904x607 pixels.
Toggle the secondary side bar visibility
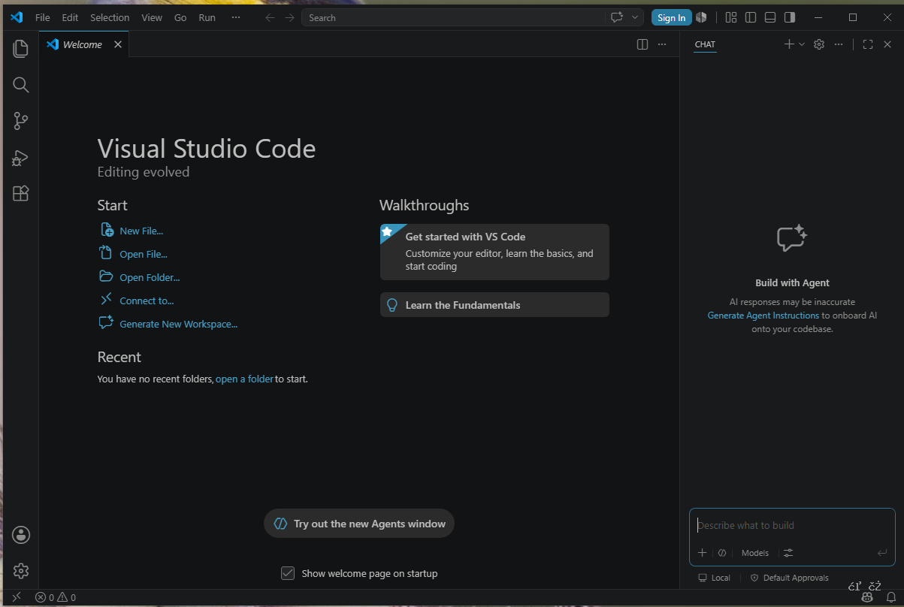click(790, 17)
